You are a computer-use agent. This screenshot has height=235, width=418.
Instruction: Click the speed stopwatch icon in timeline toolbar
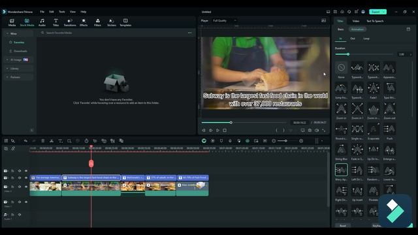point(86,141)
